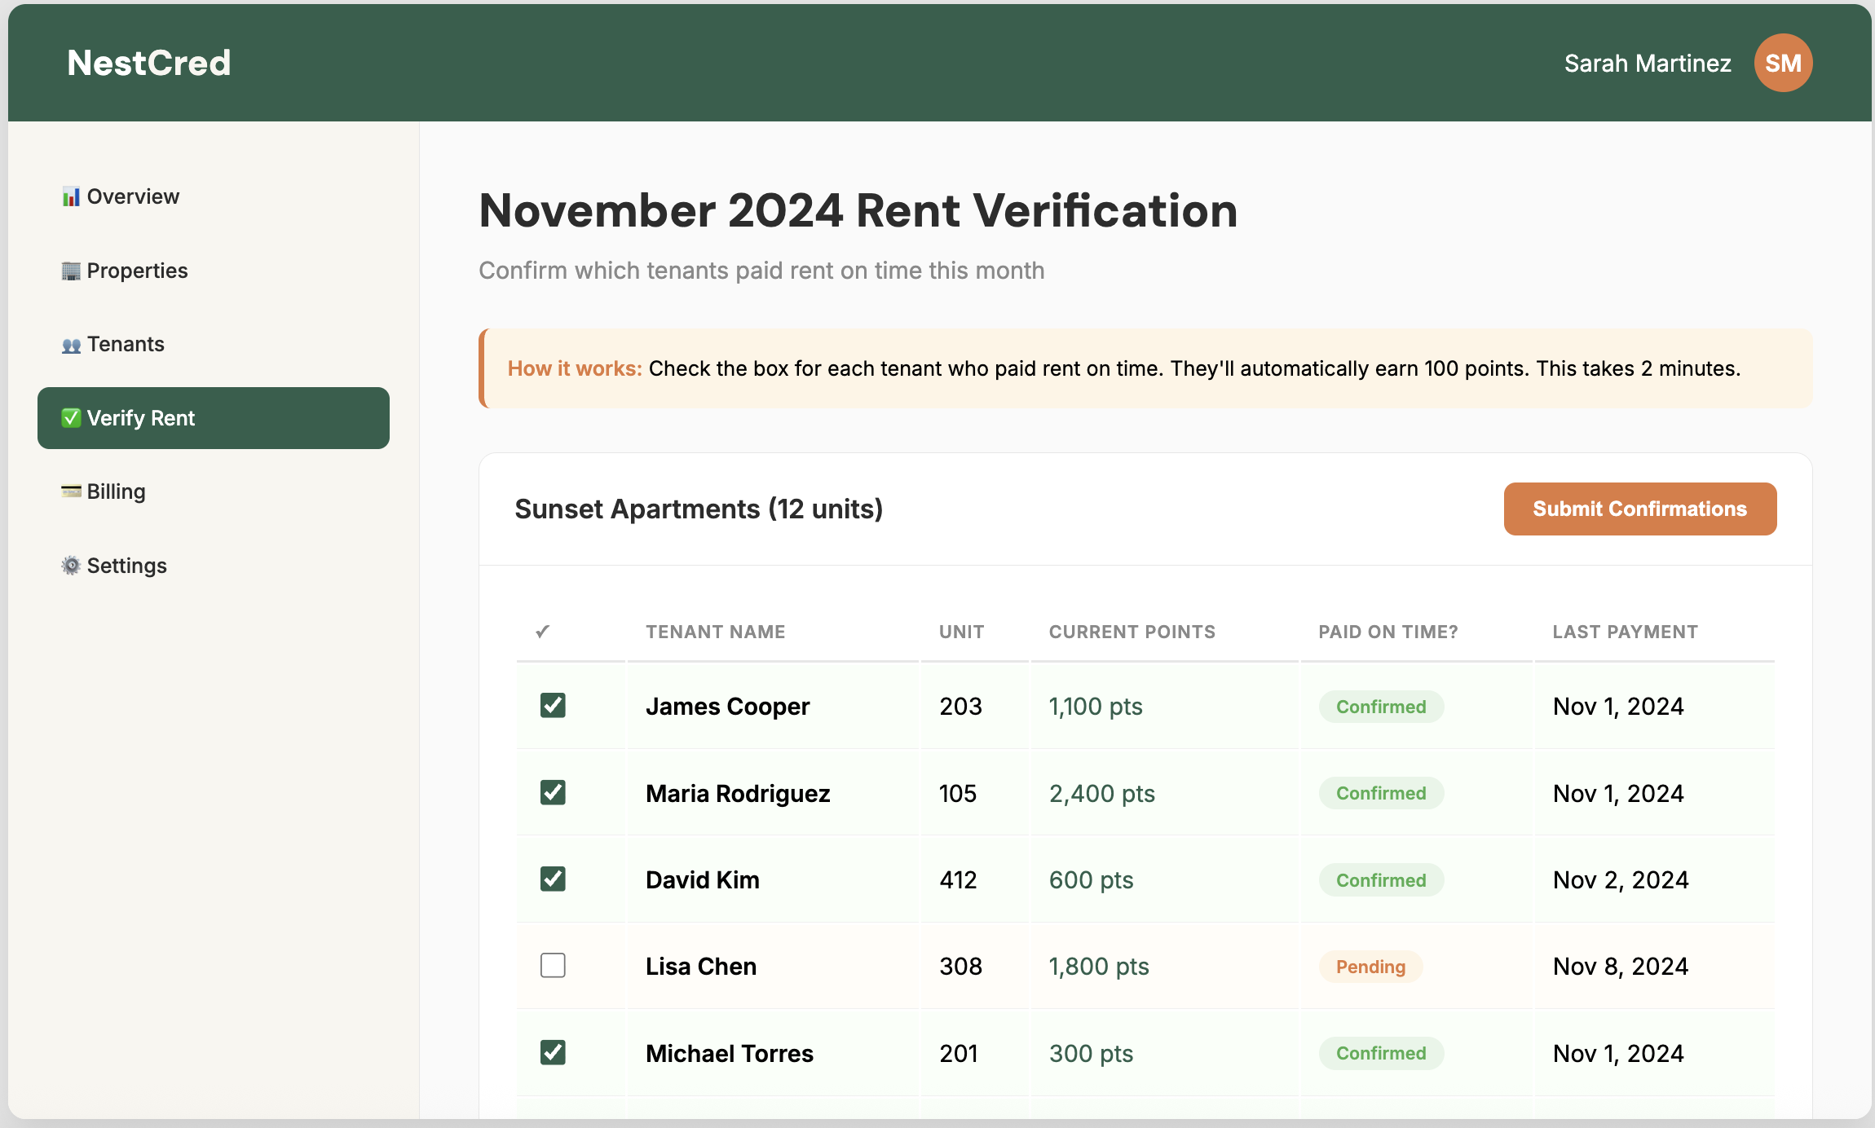This screenshot has width=1875, height=1128.
Task: Select the building icon next to Properties
Action: point(70,270)
